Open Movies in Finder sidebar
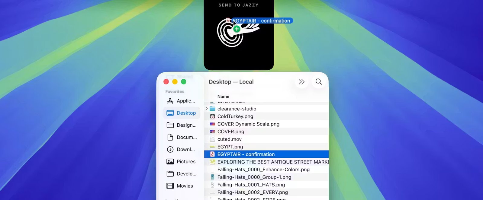Image resolution: width=483 pixels, height=200 pixels. (x=181, y=186)
